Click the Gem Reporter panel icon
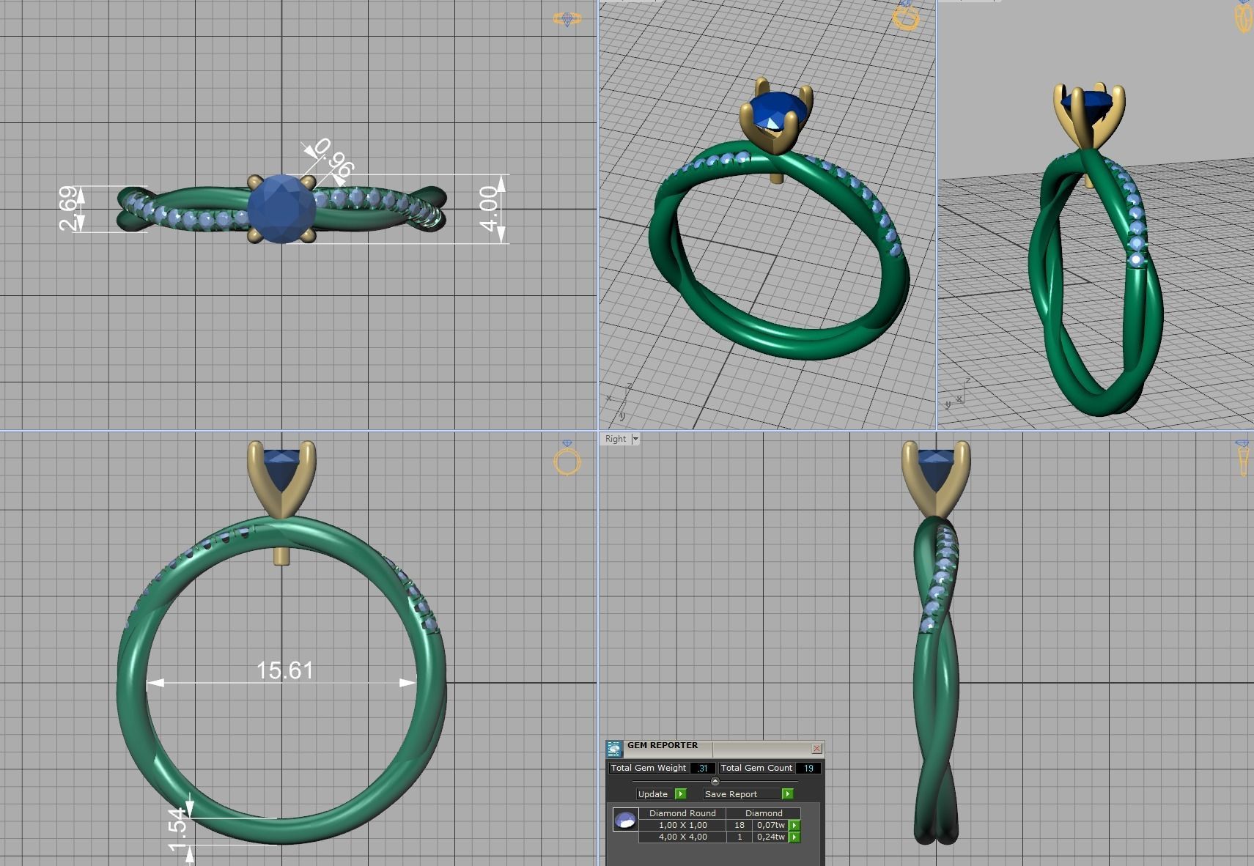 tap(614, 748)
